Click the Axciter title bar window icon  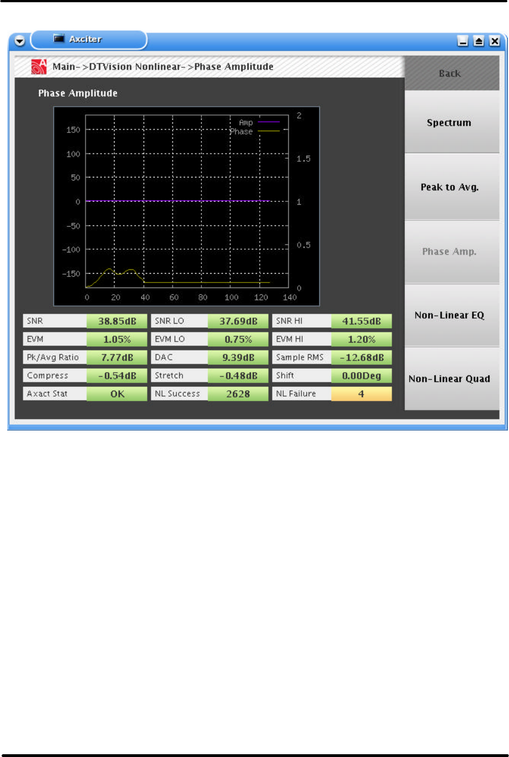(59, 38)
